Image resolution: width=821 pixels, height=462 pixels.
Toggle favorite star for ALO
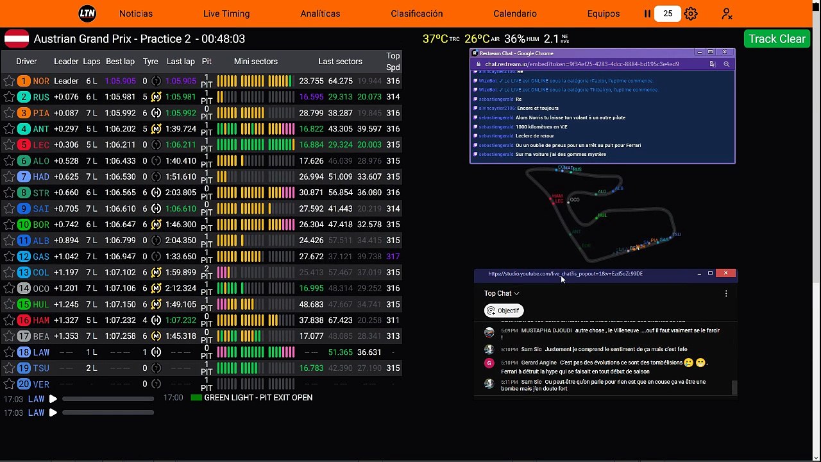click(9, 161)
